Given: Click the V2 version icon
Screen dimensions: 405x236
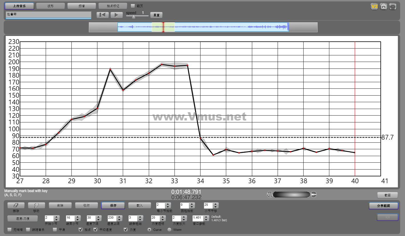Looking at the screenshot, I should click(374, 6).
